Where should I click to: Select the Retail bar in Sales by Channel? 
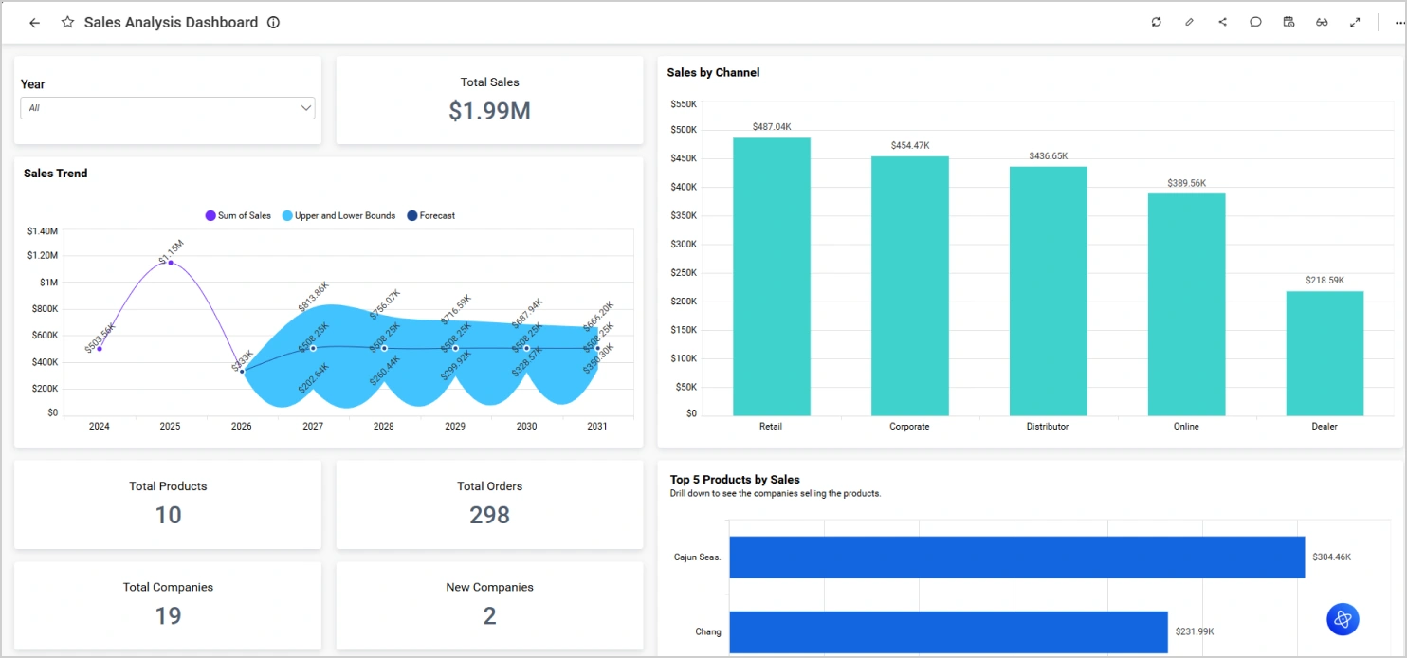coord(772,277)
